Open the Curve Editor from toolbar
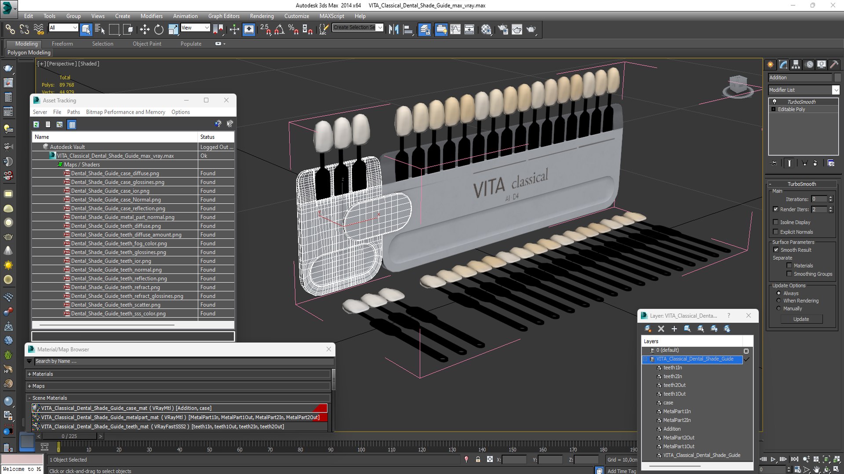 click(455, 29)
